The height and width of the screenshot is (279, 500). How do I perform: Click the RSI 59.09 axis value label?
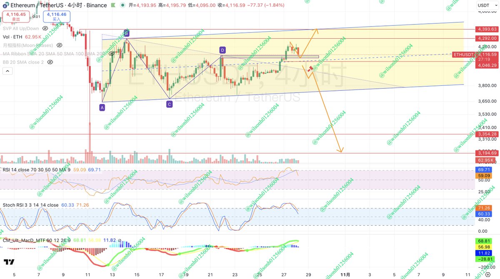[483, 176]
